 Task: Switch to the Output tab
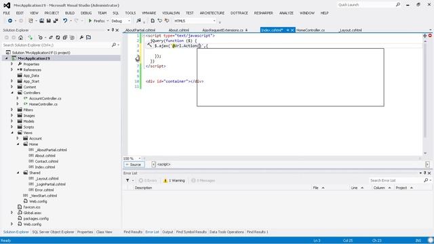pyautogui.click(x=167, y=232)
